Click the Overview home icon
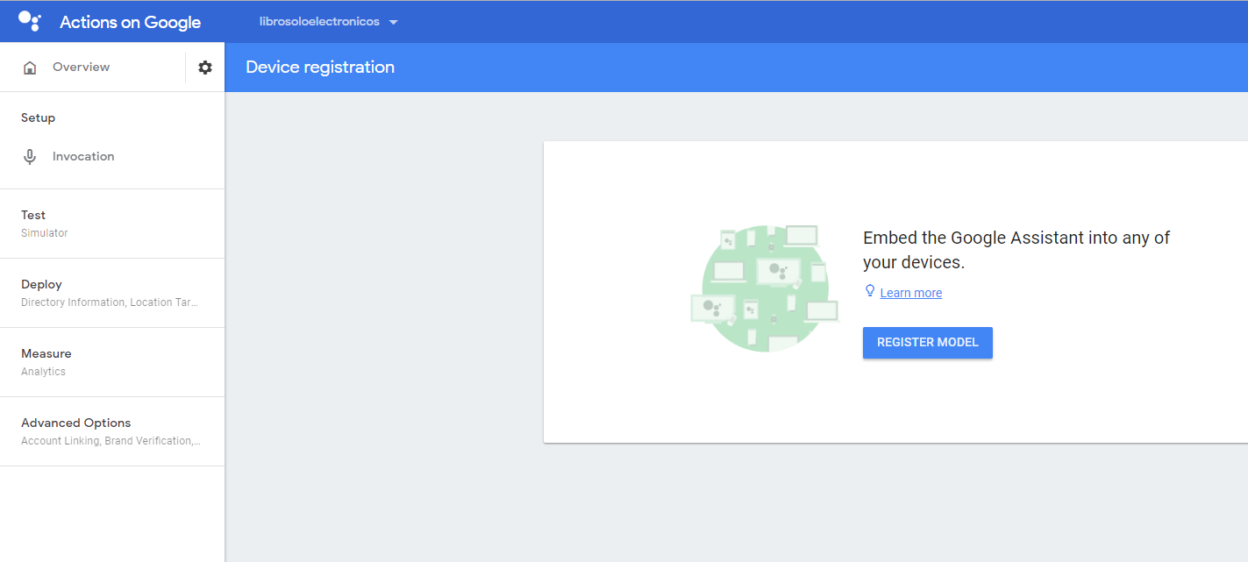 click(x=30, y=68)
